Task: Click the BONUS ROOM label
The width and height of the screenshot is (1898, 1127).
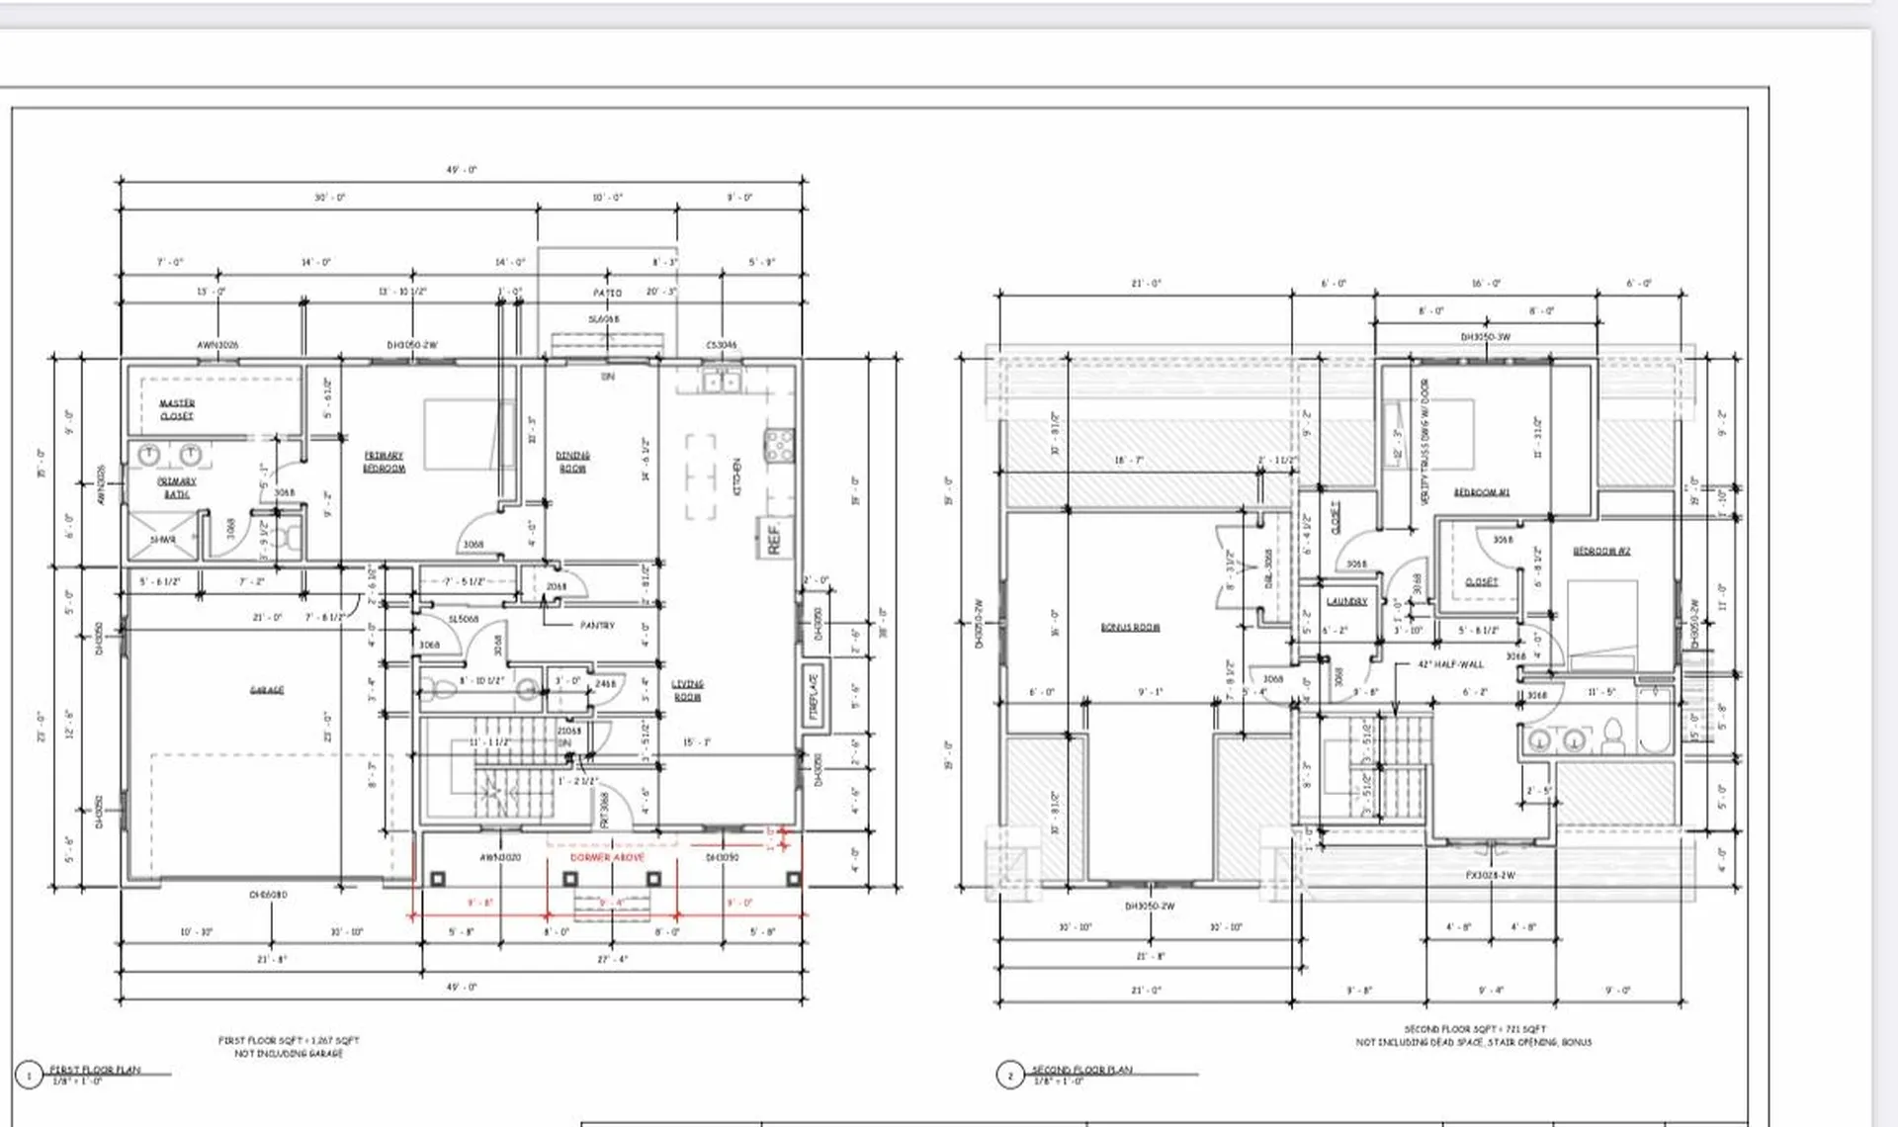Action: coord(1130,628)
